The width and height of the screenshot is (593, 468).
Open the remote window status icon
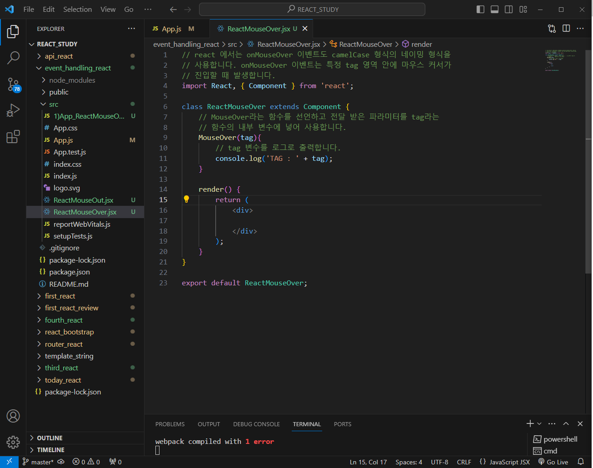click(9, 462)
